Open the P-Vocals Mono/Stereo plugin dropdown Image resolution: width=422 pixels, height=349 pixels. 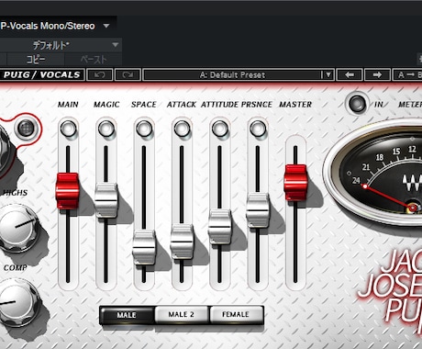(106, 26)
